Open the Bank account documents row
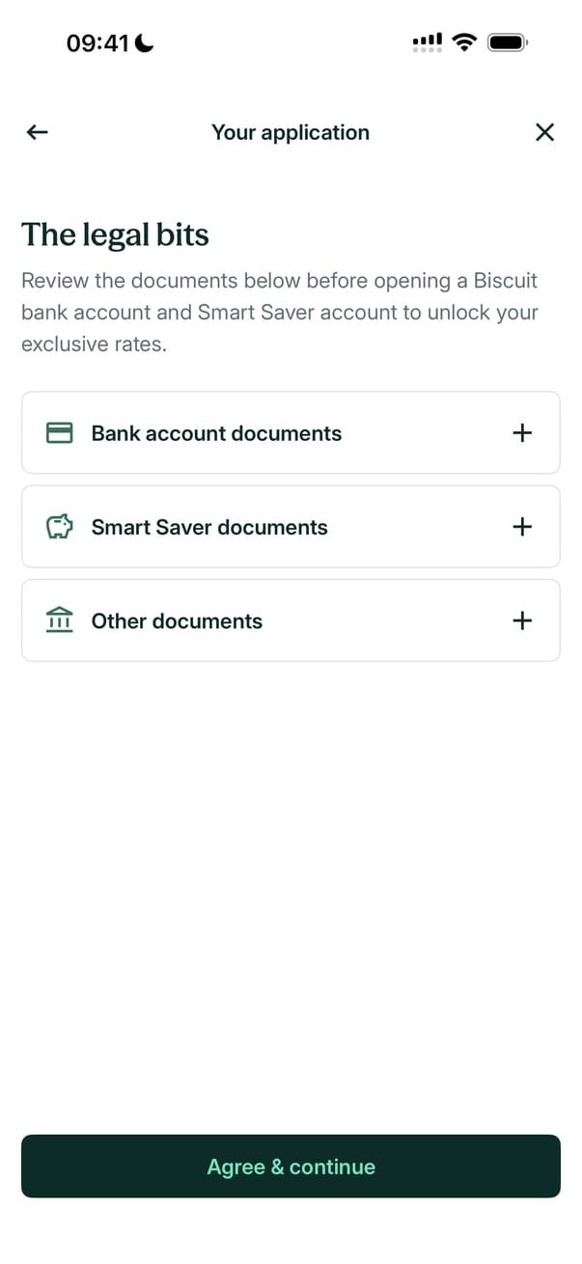 [290, 433]
